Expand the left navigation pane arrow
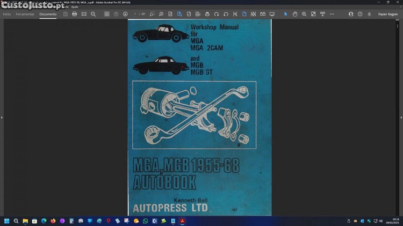403x226 pixels. (x=2, y=117)
